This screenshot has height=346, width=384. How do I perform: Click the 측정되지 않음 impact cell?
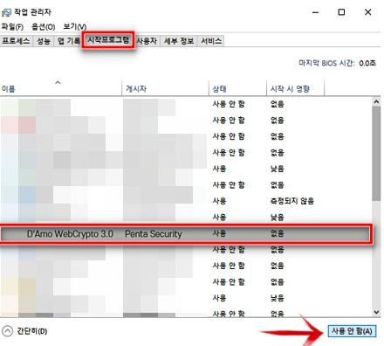point(292,201)
